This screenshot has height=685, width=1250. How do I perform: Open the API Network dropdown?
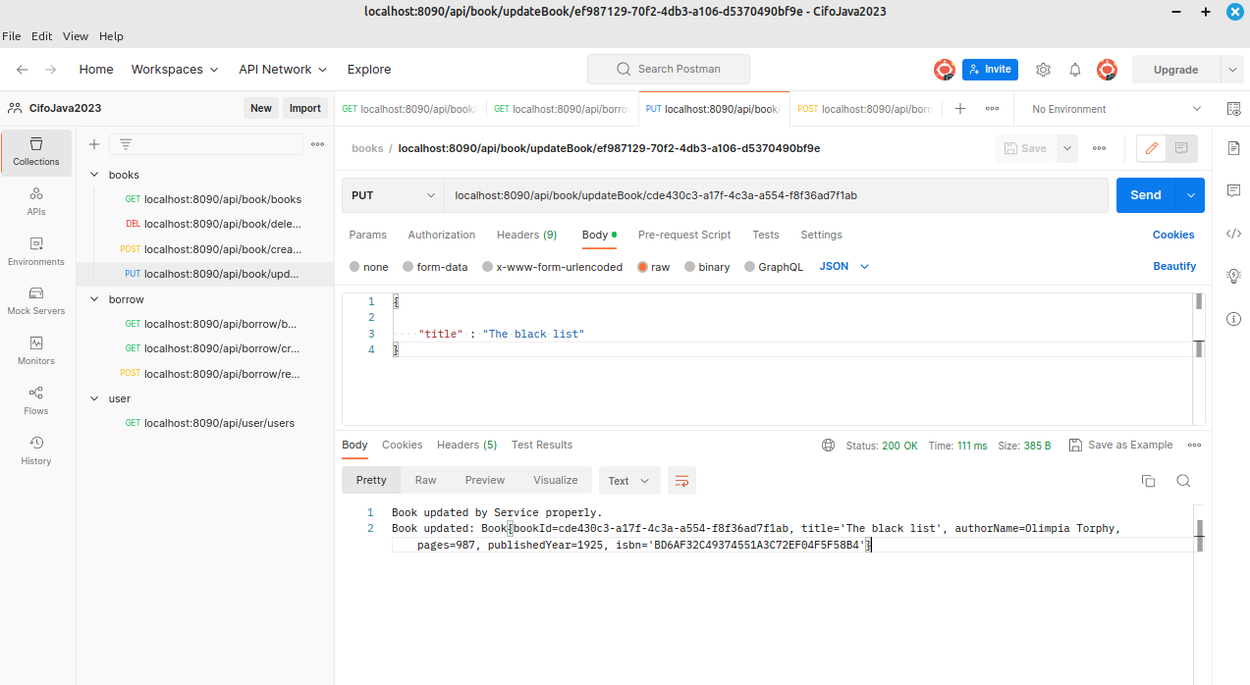283,70
